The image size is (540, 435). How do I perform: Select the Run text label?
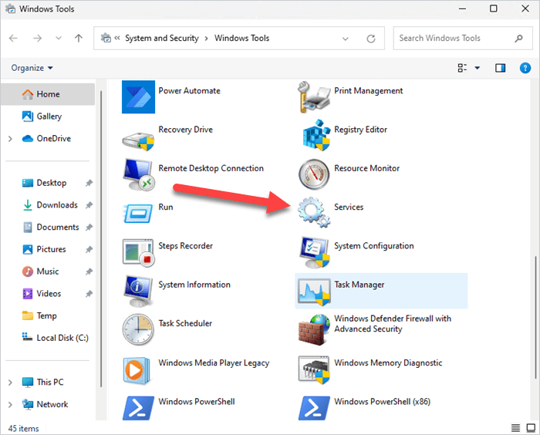[x=166, y=207]
